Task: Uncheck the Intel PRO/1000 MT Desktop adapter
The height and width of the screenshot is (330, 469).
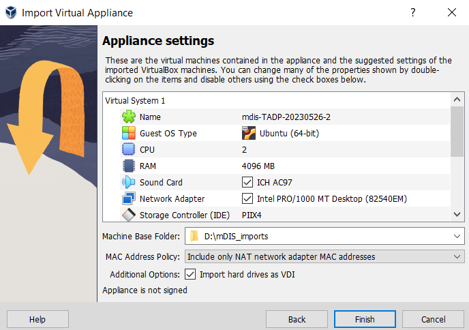Action: [x=247, y=198]
